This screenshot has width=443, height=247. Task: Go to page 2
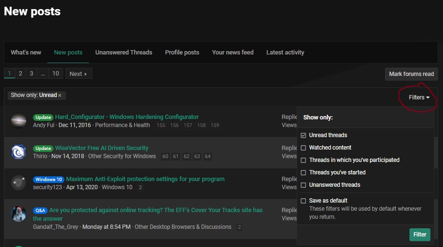pyautogui.click(x=21, y=74)
